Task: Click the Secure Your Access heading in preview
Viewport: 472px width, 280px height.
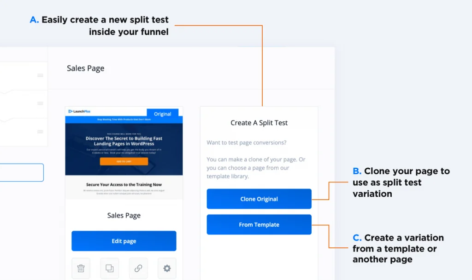Action: point(124,185)
